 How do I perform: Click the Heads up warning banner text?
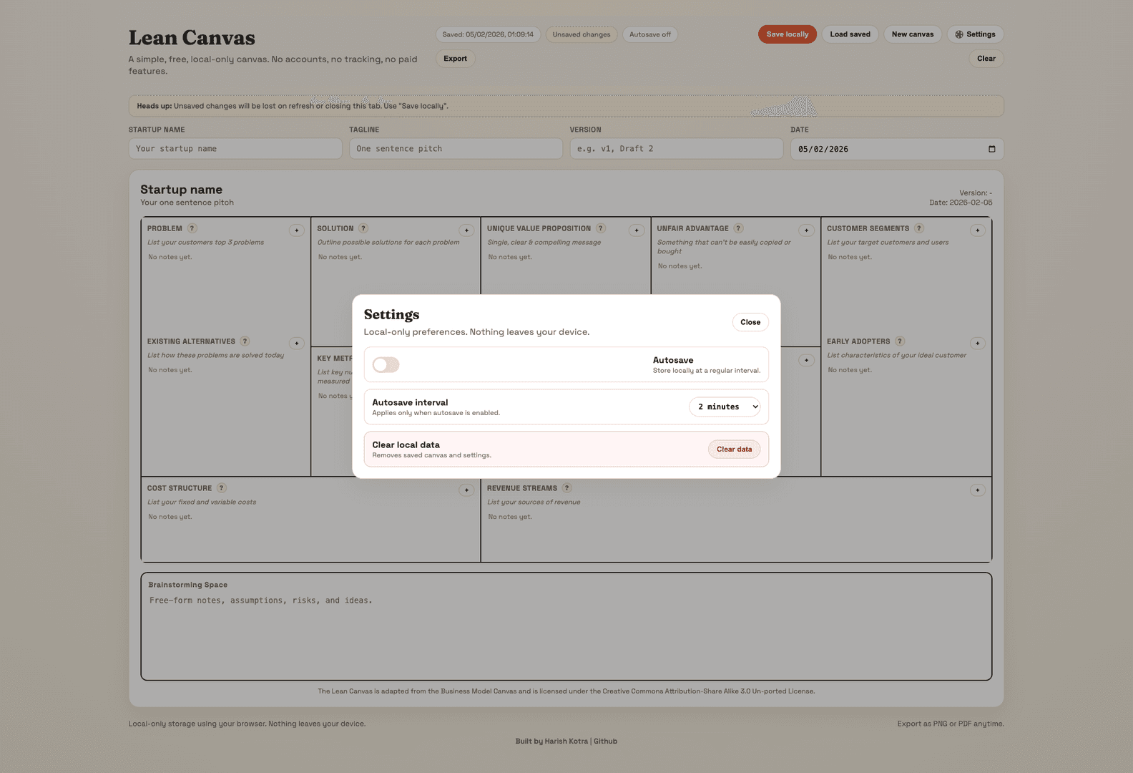click(293, 106)
